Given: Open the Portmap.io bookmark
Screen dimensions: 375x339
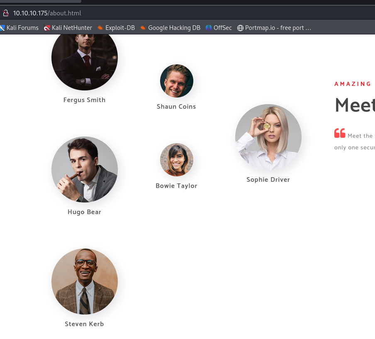Looking at the screenshot, I should 274,28.
